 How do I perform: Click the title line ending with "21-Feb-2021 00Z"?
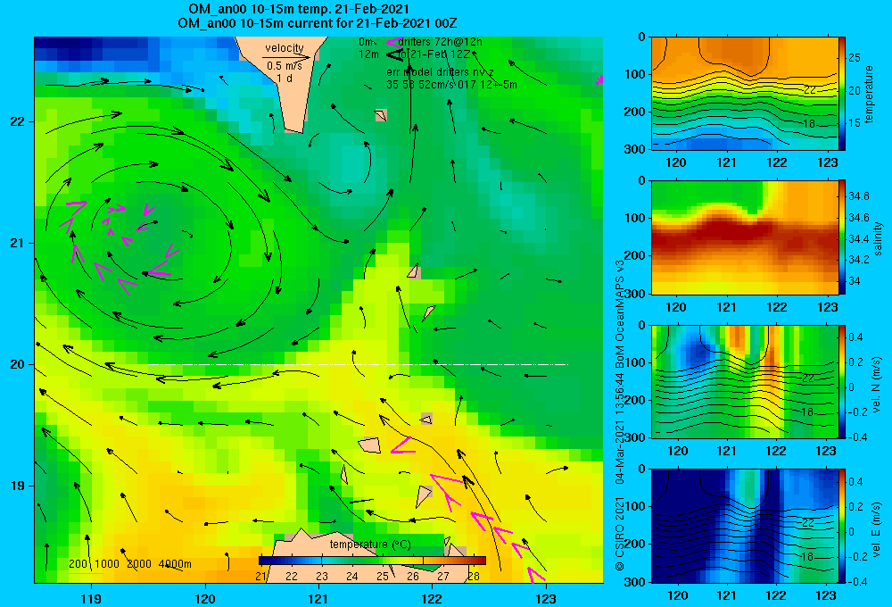(318, 23)
